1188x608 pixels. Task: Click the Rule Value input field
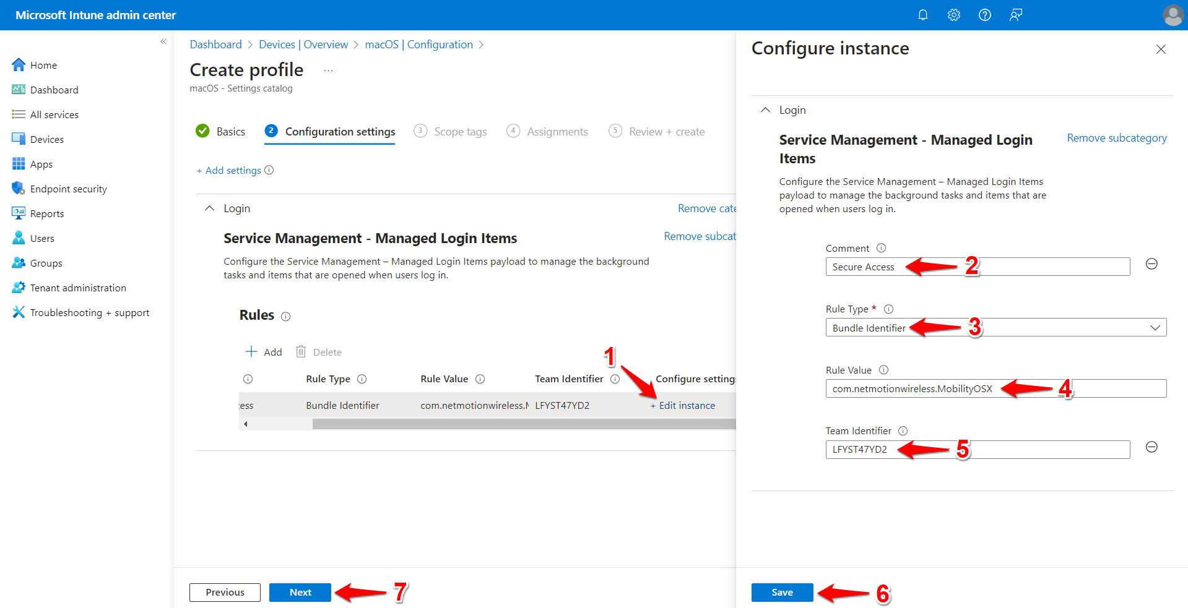point(996,388)
